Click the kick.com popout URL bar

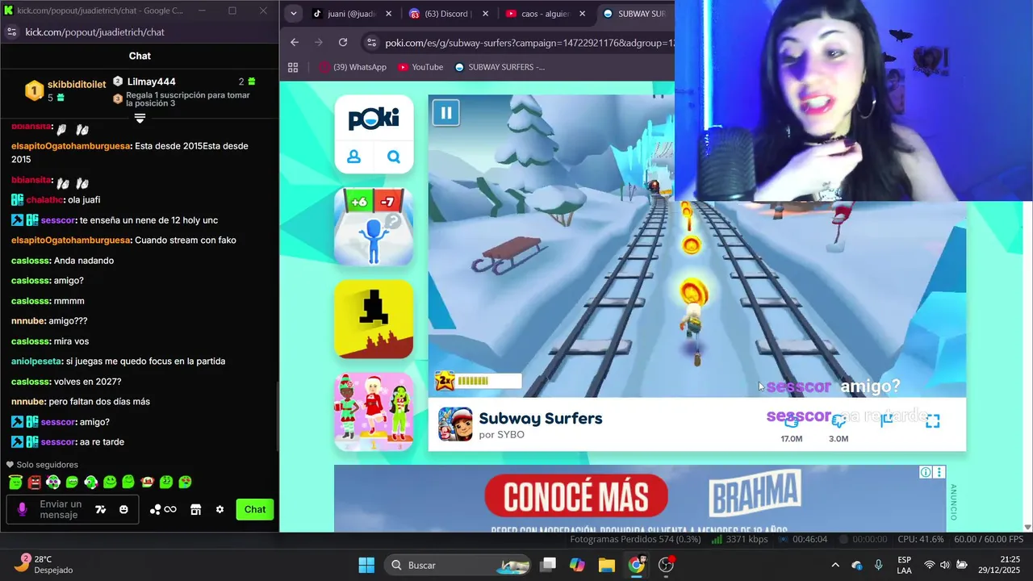95,32
